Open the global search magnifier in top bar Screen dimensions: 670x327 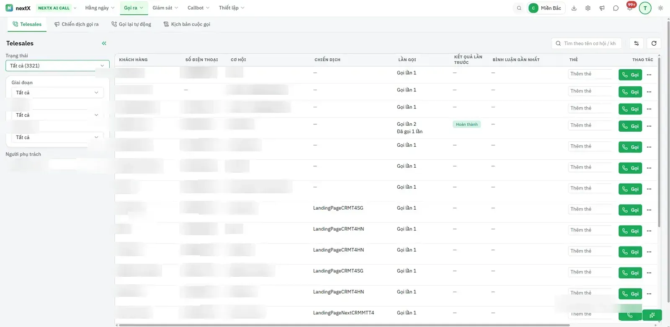click(x=519, y=8)
